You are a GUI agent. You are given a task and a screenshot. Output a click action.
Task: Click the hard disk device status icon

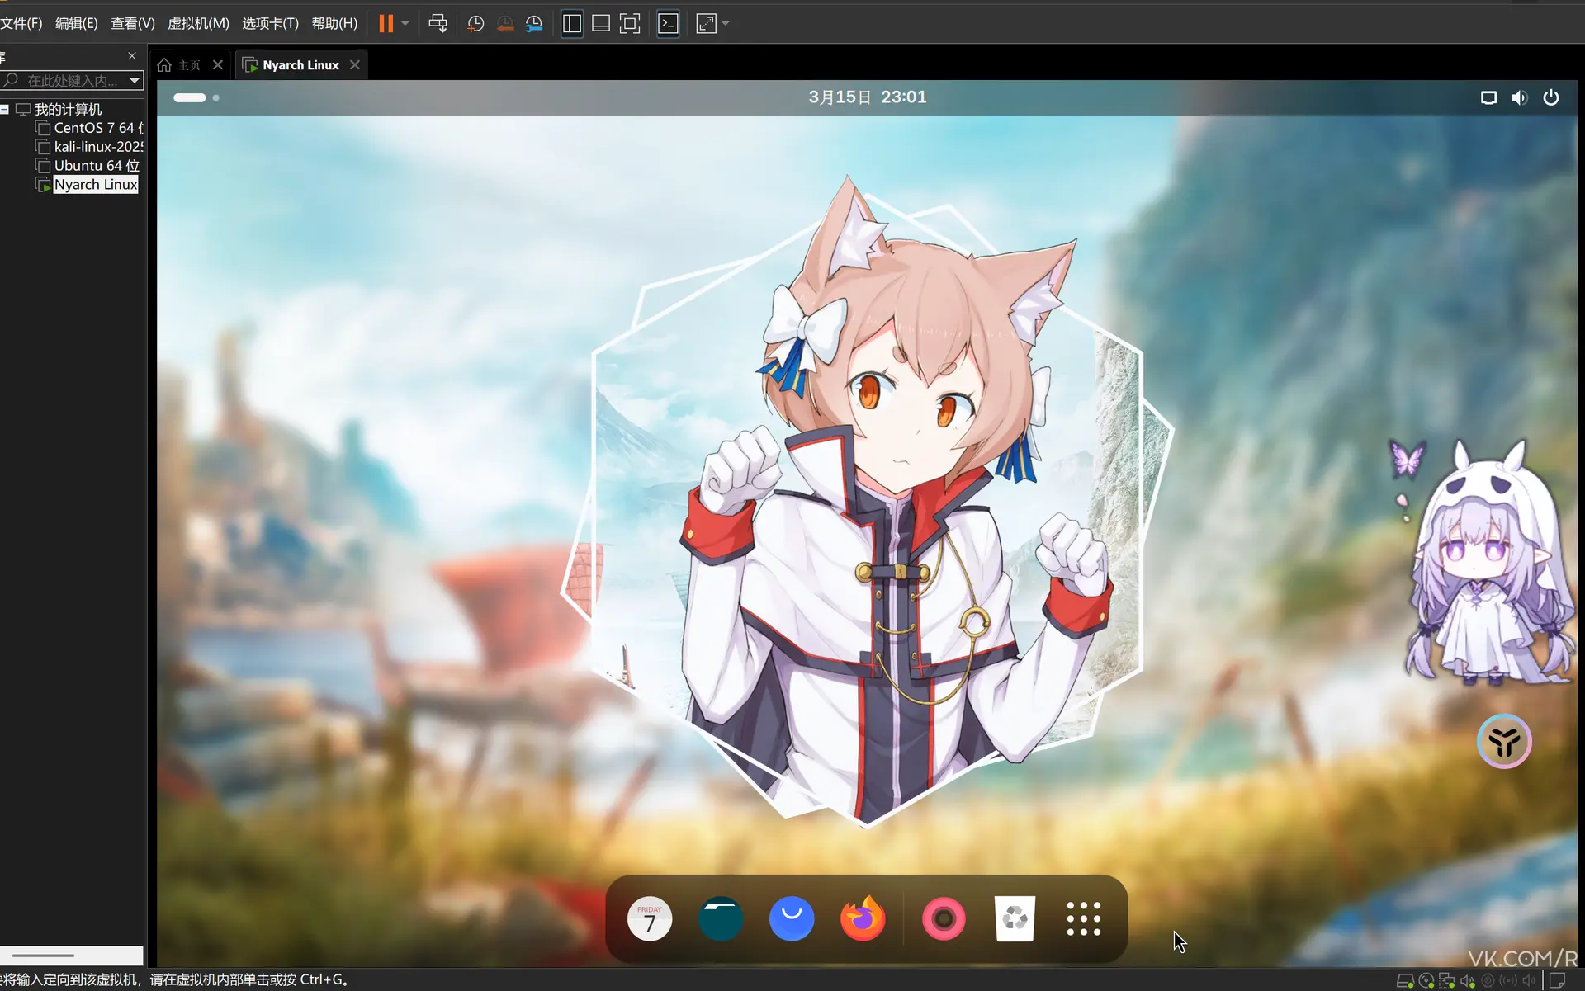click(x=1405, y=980)
